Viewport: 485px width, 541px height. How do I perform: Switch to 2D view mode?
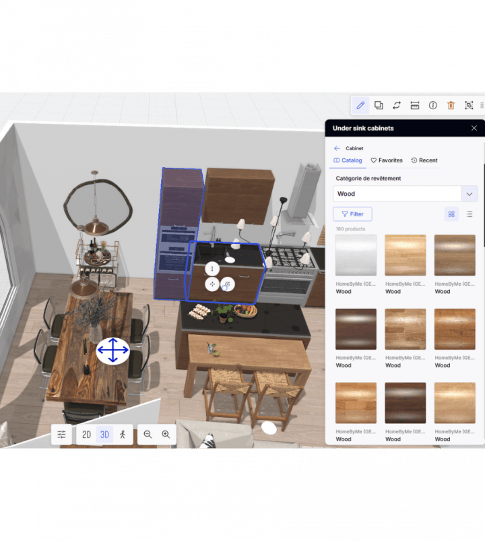pos(86,435)
